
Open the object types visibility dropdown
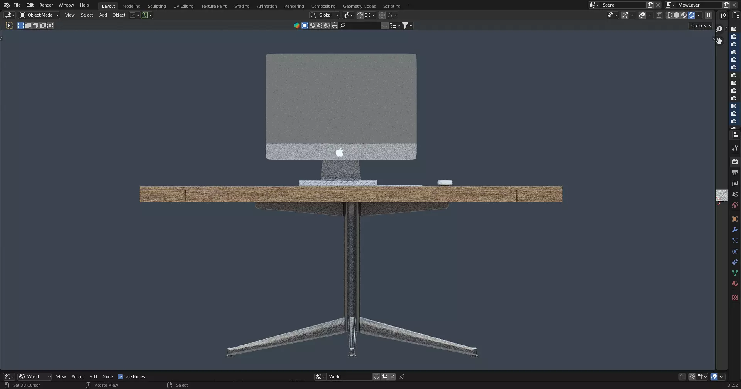[x=613, y=15]
